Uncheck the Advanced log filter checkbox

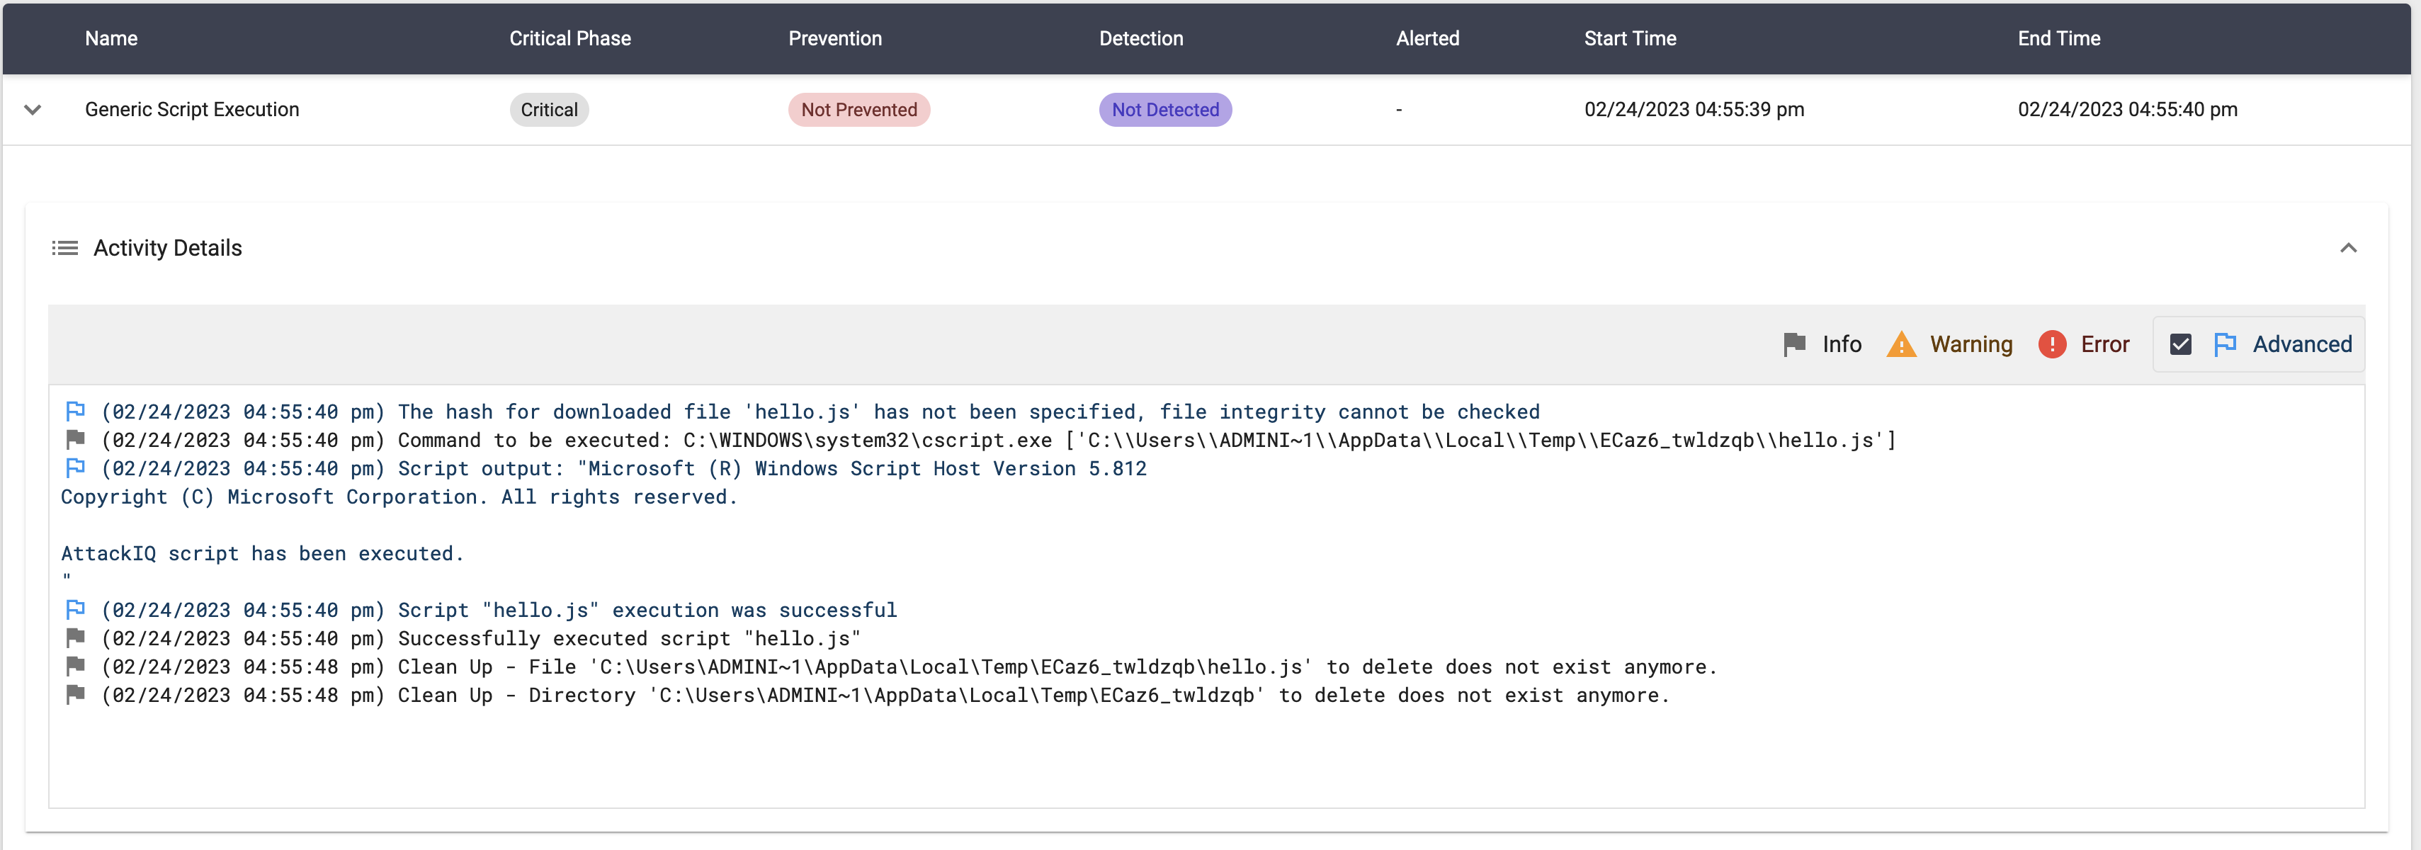click(2180, 344)
